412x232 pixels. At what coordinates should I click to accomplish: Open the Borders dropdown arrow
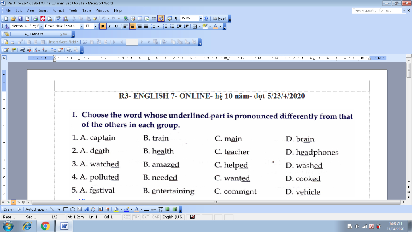click(200, 26)
